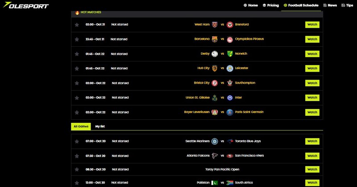Open the Toray Pan Pacific Open event

pos(222,169)
